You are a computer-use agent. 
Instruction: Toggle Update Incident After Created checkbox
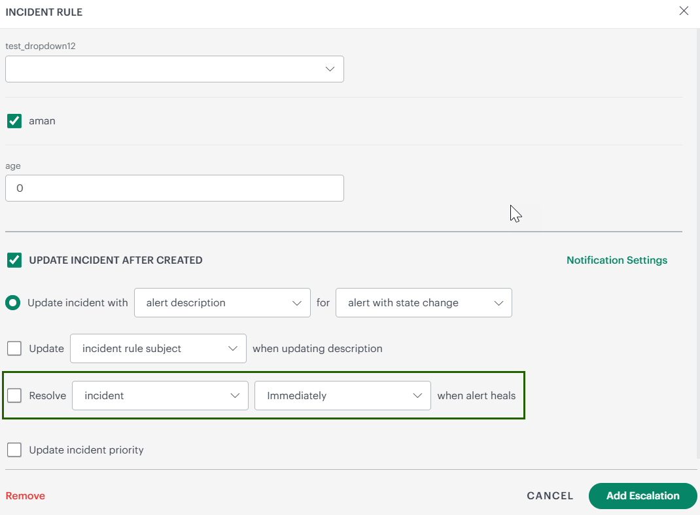coord(14,260)
